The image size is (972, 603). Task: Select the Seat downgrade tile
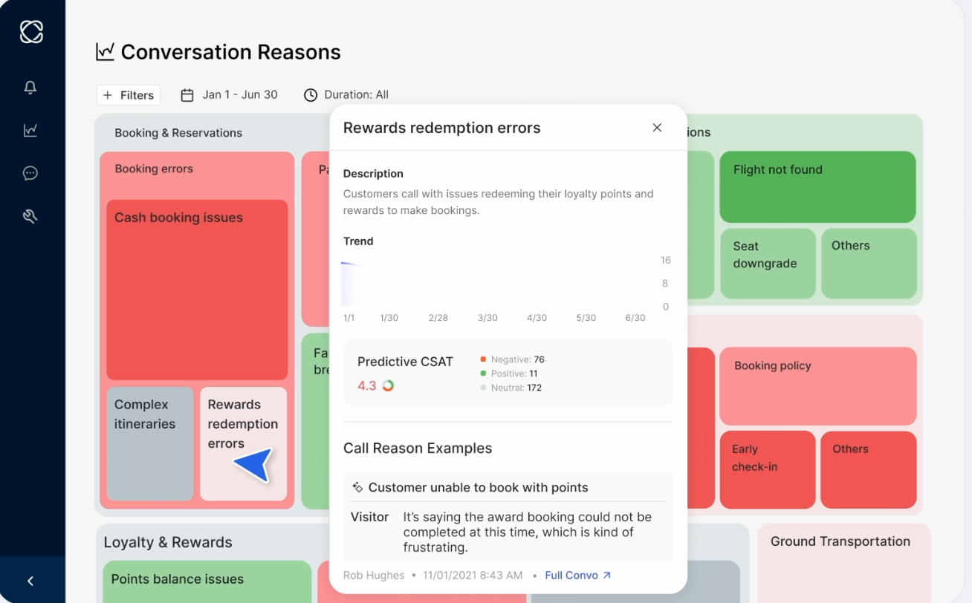pyautogui.click(x=767, y=264)
